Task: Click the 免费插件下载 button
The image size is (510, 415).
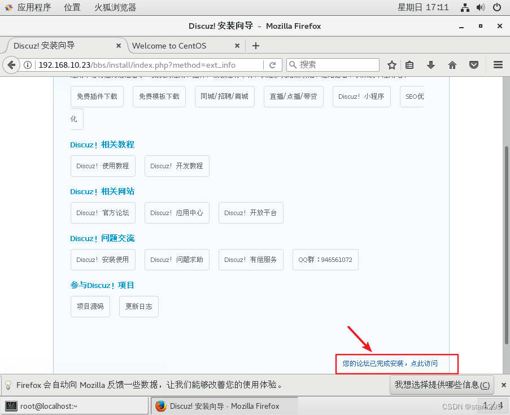Action: 97,97
